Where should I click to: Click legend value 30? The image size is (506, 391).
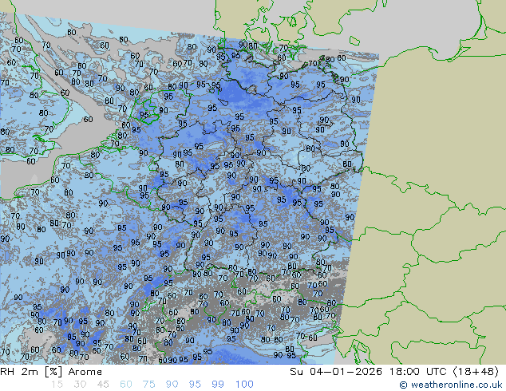tap(80, 385)
